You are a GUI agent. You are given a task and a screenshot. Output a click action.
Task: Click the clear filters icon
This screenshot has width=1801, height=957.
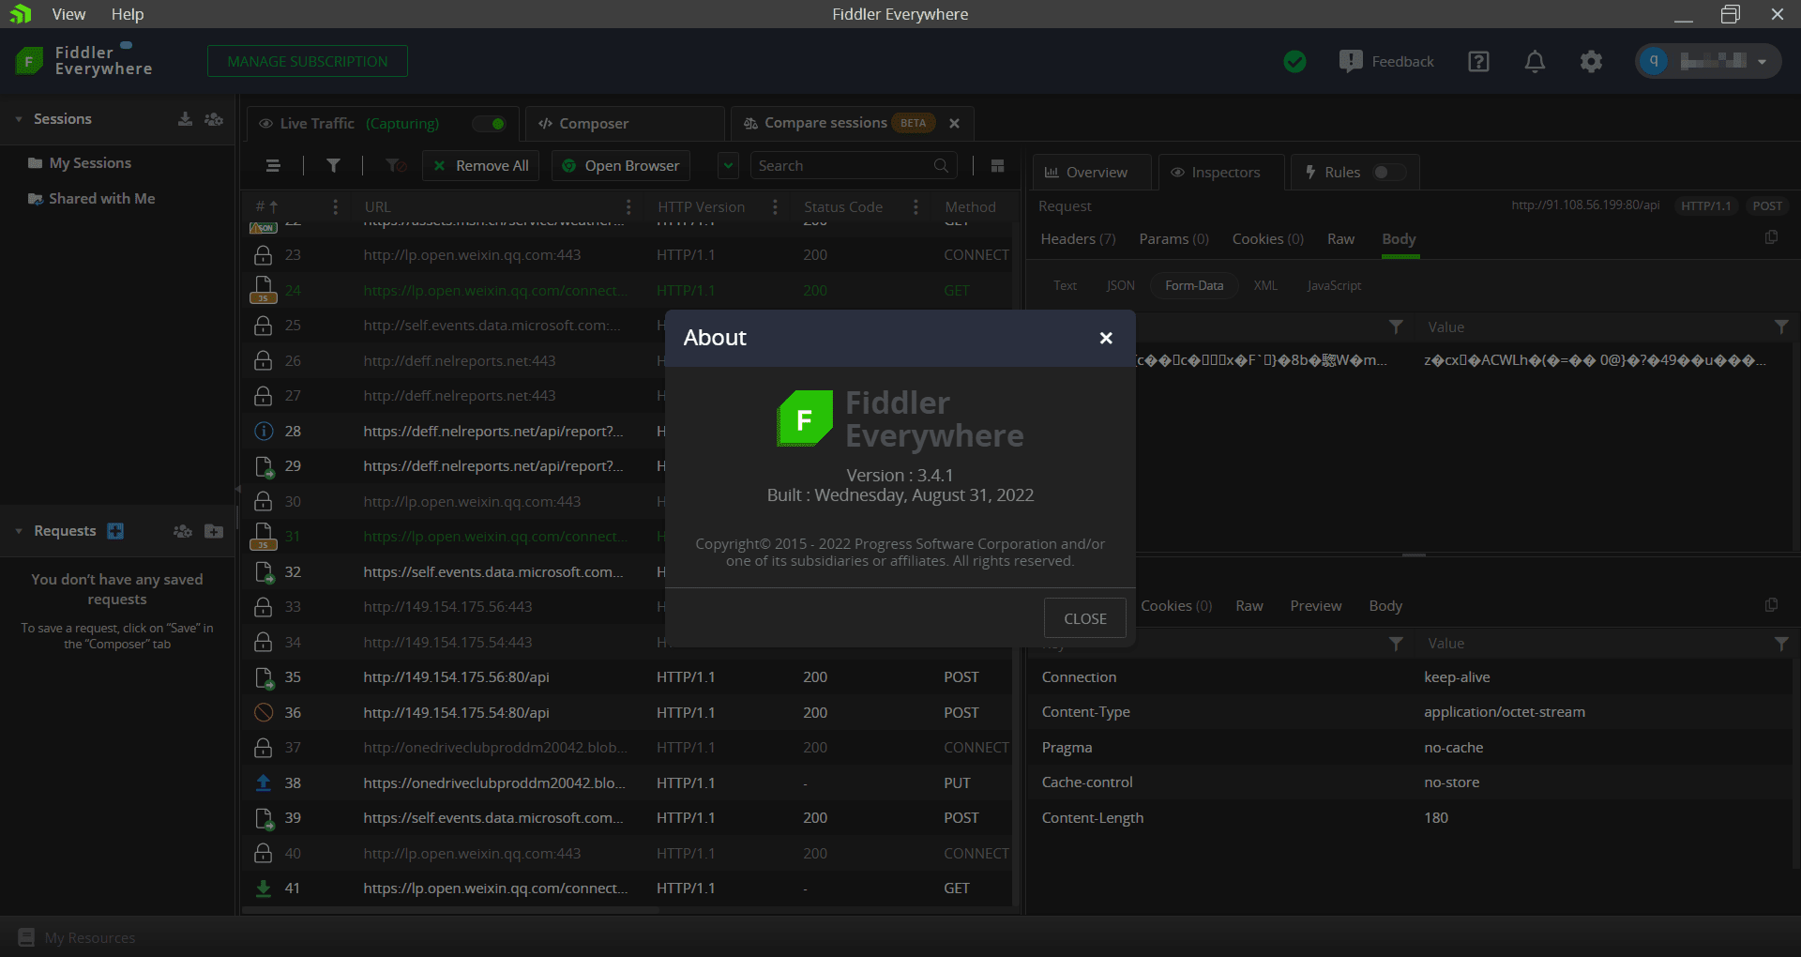click(x=396, y=166)
